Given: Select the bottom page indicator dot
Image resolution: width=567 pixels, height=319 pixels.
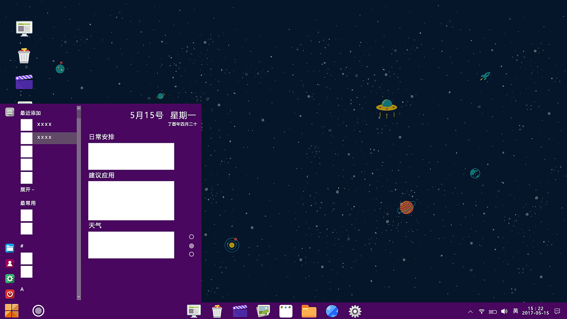Looking at the screenshot, I should coord(191,254).
